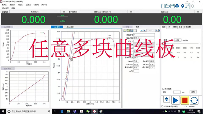
Task: Select speed preset 0.001
Action: [185, 48]
